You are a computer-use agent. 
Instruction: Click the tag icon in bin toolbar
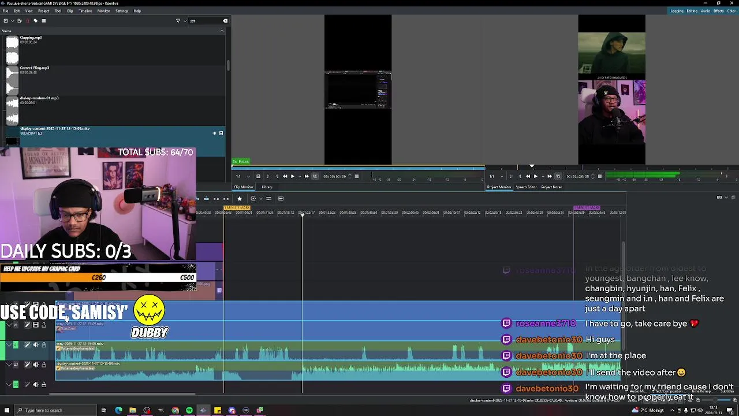36,21
